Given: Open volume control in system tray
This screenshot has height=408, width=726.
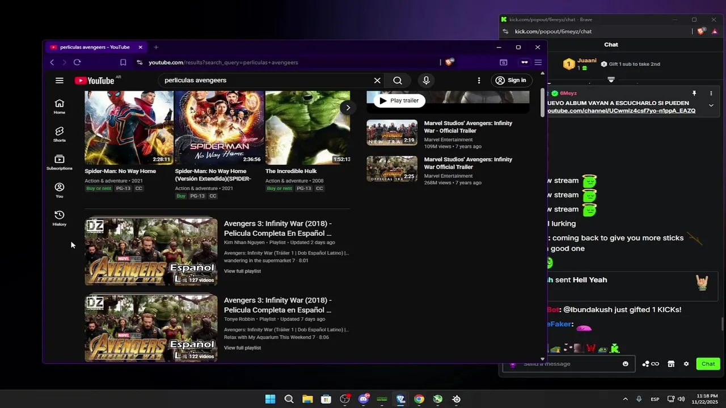Looking at the screenshot, I should pyautogui.click(x=681, y=399).
